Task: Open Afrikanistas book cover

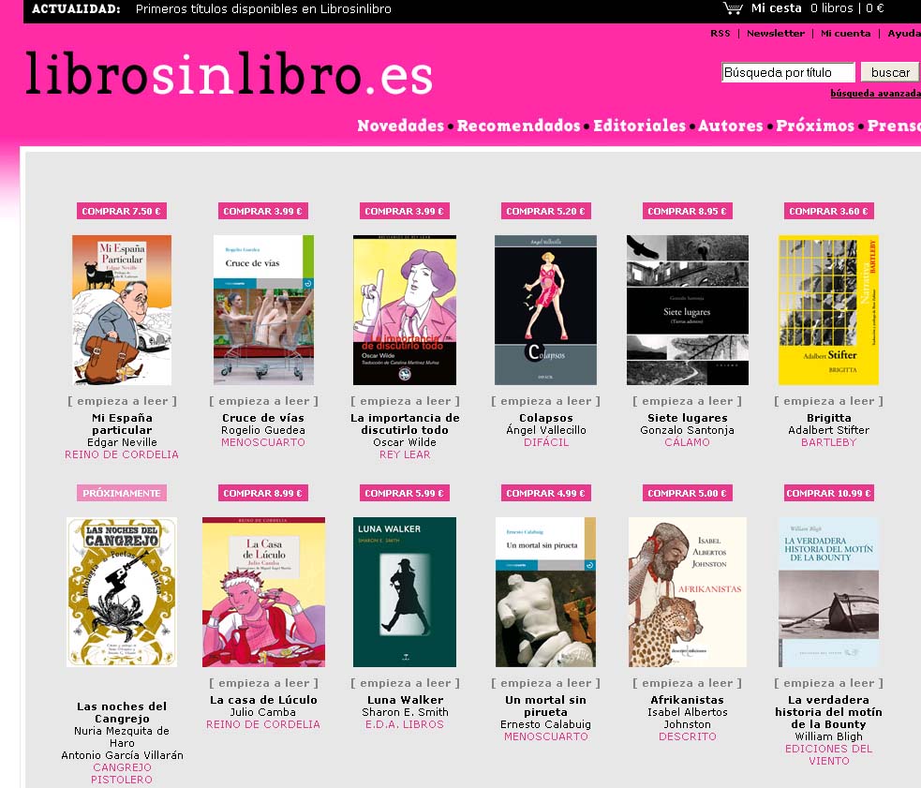Action: click(687, 592)
